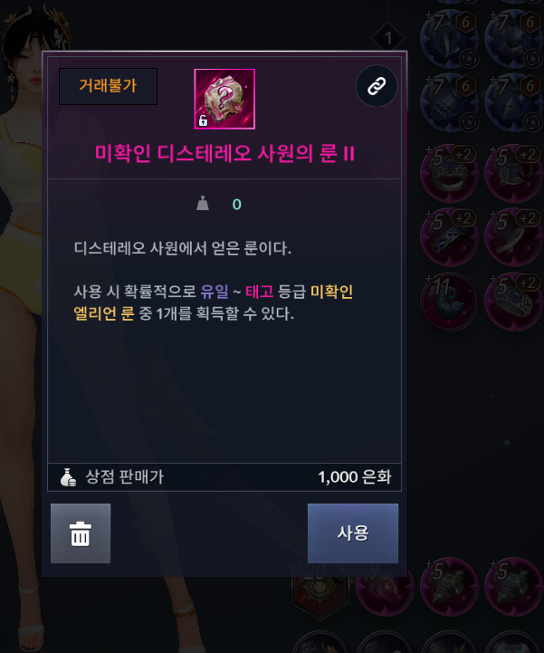
Task: Click the 상점 판매가 1,000 은화 row
Action: 224,477
